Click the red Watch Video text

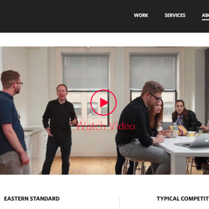click(105, 126)
